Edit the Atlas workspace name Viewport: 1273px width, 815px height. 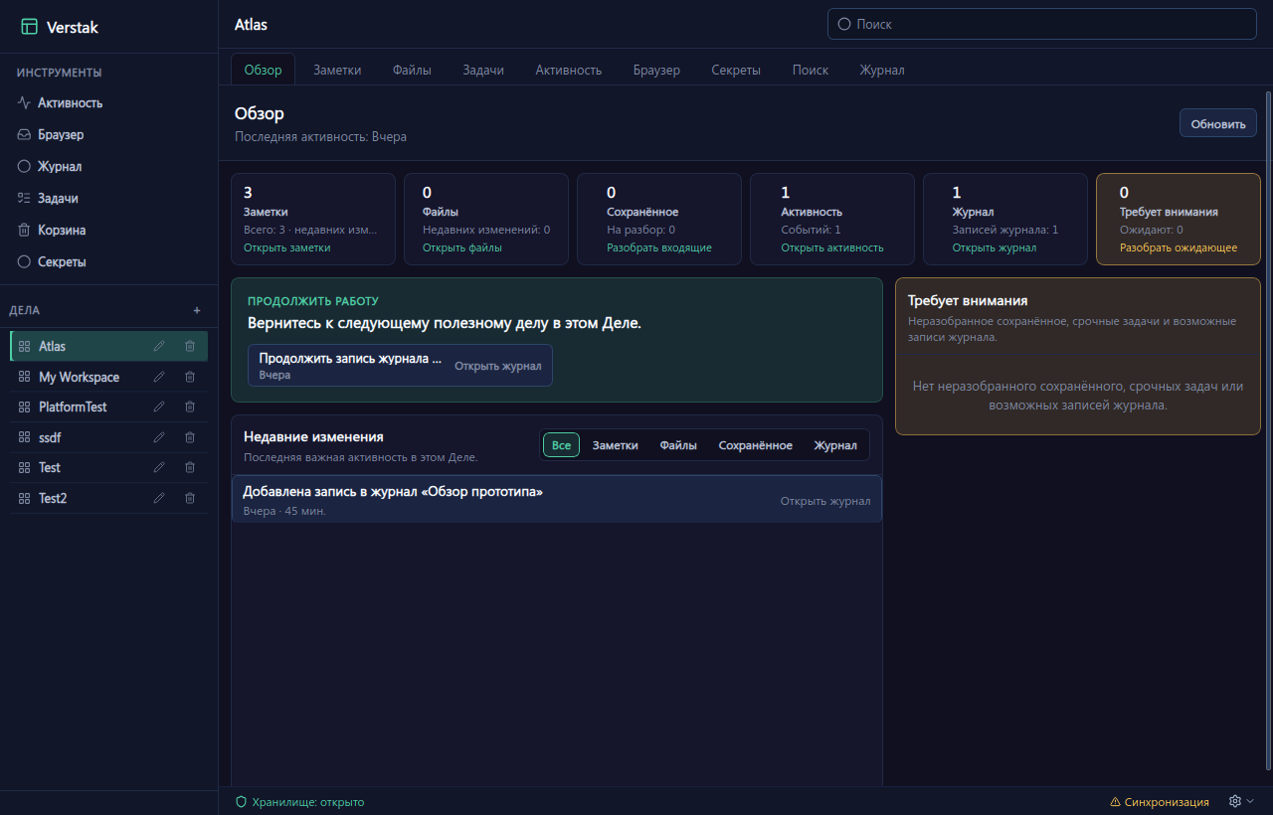click(x=159, y=346)
